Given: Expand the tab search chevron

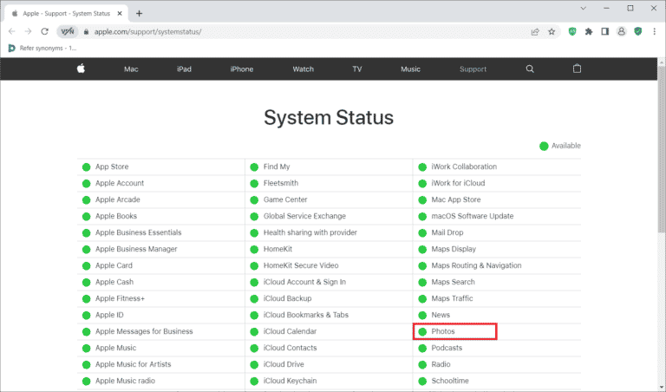Looking at the screenshot, I should pyautogui.click(x=584, y=10).
